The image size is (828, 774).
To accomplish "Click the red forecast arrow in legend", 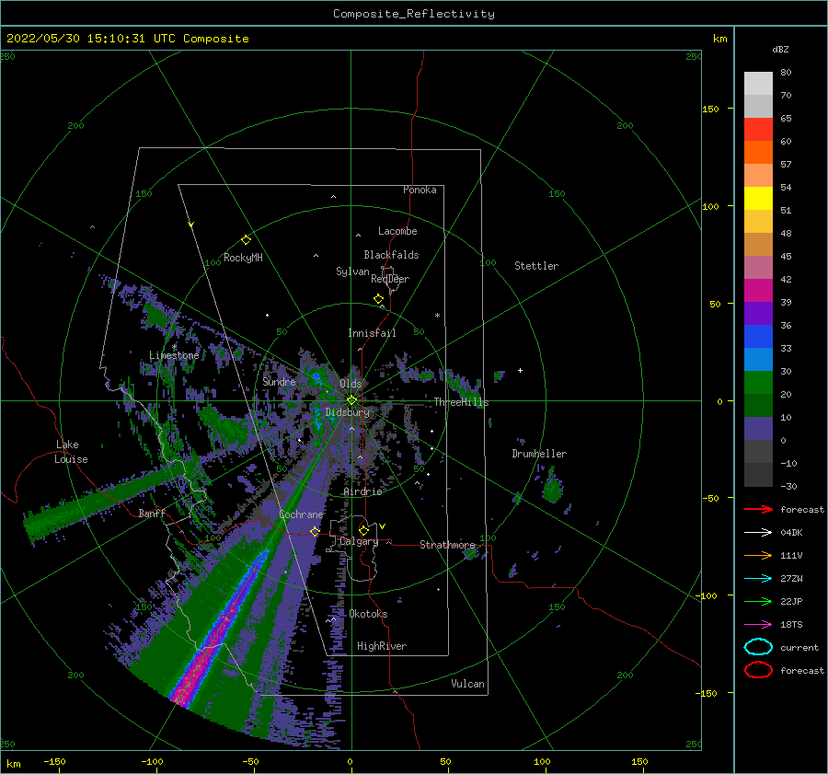I will click(758, 509).
